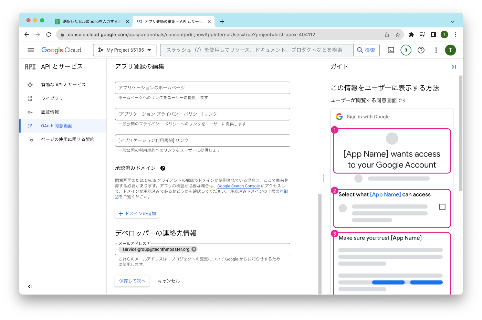The height and width of the screenshot is (320, 482).
Task: Click the Google Cloud logo
Action: pos(61,50)
